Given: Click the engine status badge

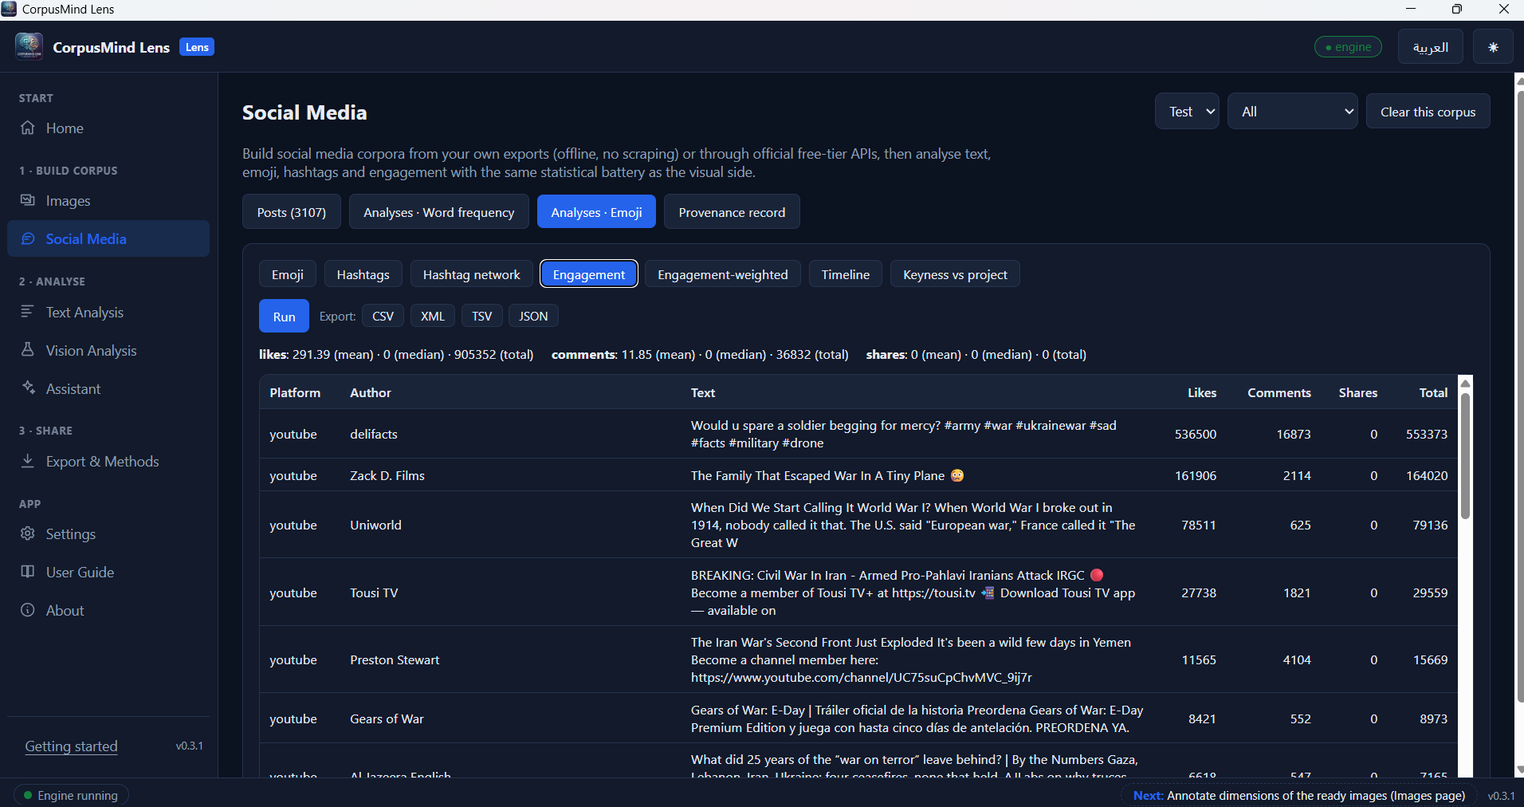Looking at the screenshot, I should pyautogui.click(x=1348, y=47).
